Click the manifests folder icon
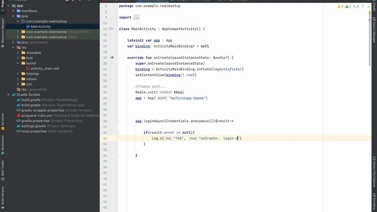The height and width of the screenshot is (212, 377). (x=18, y=11)
